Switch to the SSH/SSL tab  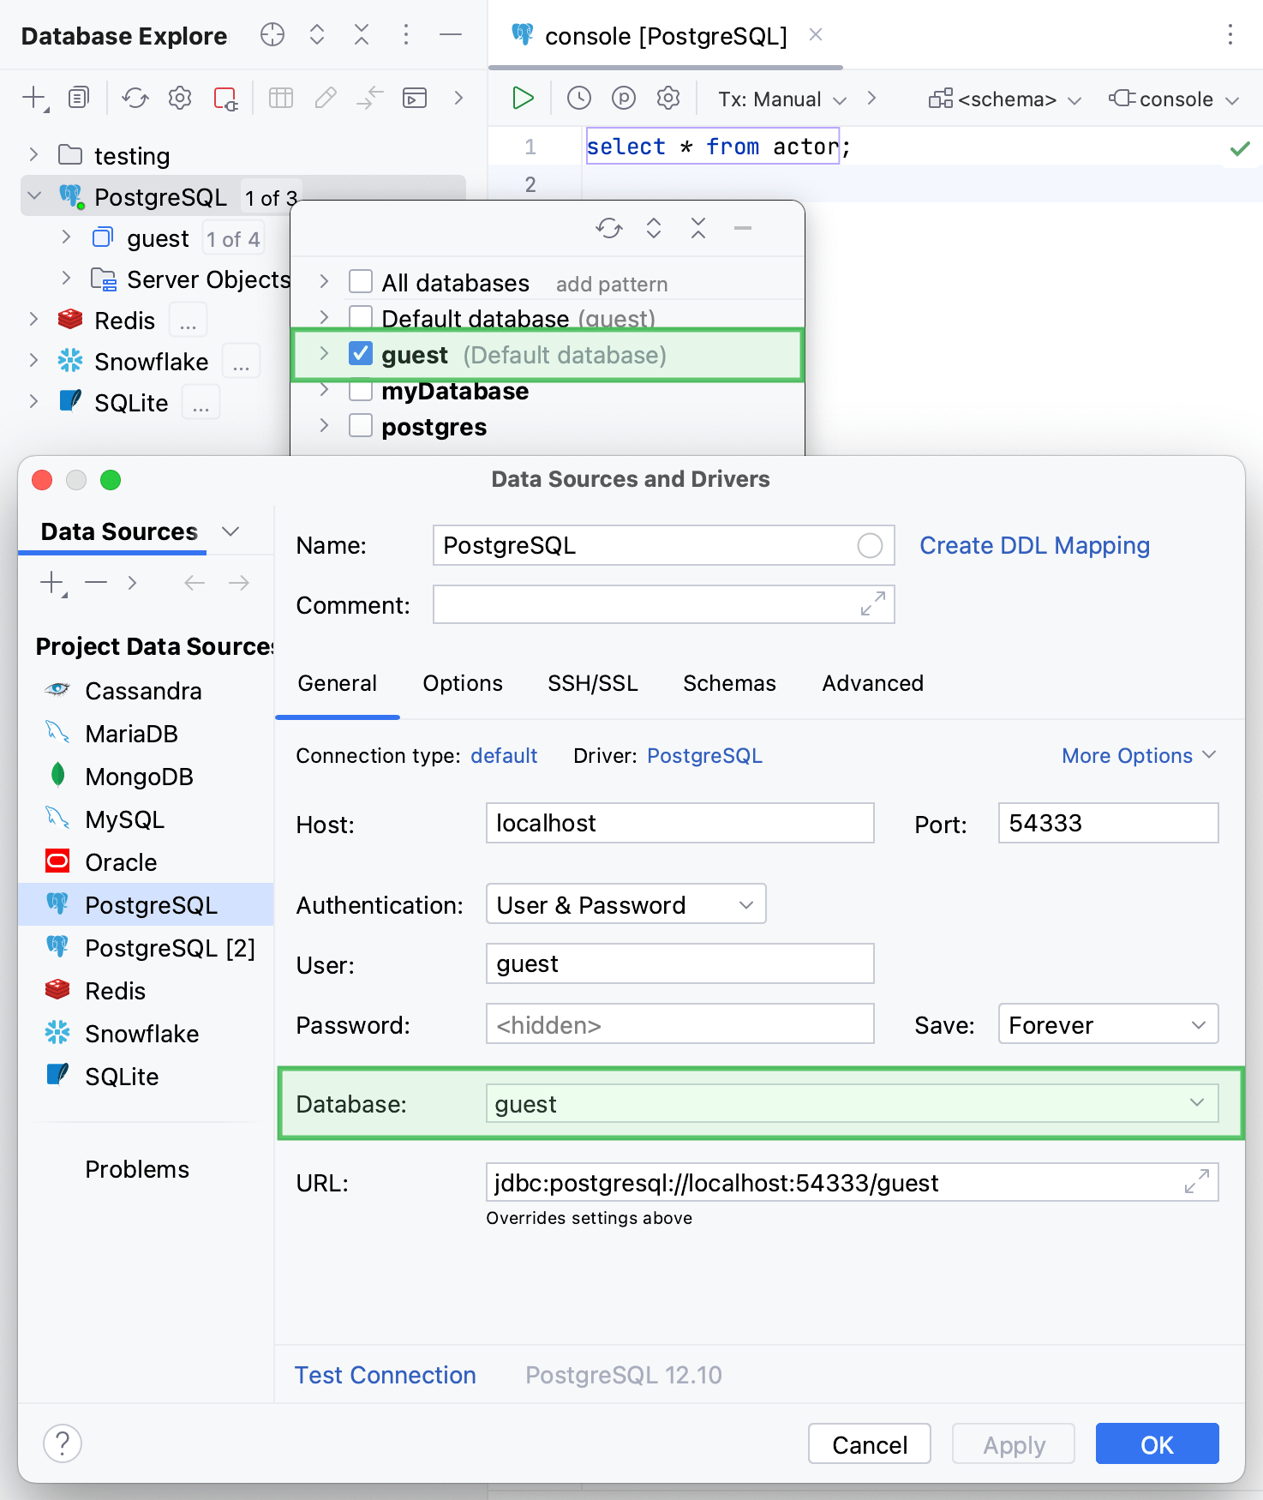(593, 683)
